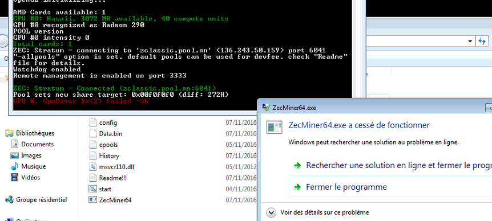Open Bibliothèques in navigation pane
This screenshot has height=221, width=492.
pyautogui.click(x=35, y=133)
